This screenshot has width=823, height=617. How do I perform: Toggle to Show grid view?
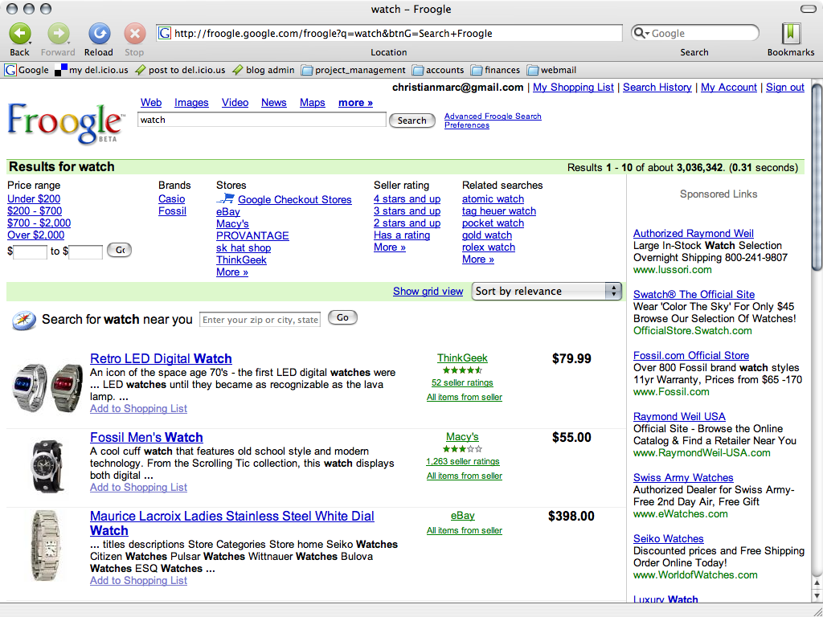[428, 291]
